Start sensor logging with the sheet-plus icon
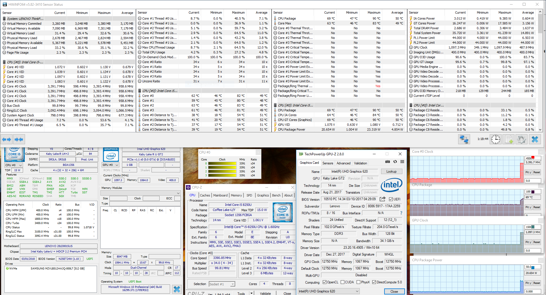The width and height of the screenshot is (546, 295). click(x=508, y=139)
